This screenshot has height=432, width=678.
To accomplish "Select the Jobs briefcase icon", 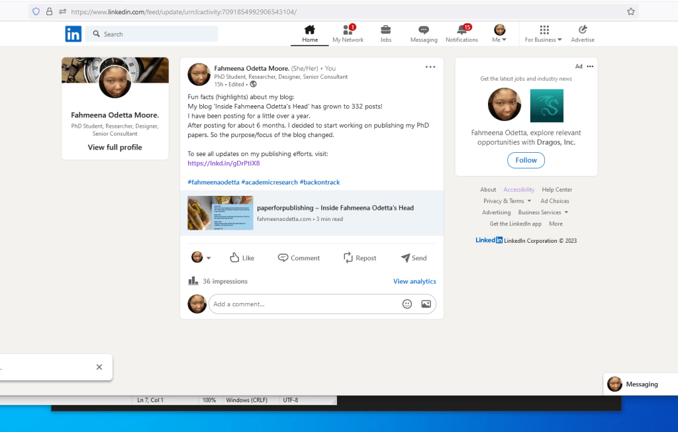I will 385,30.
